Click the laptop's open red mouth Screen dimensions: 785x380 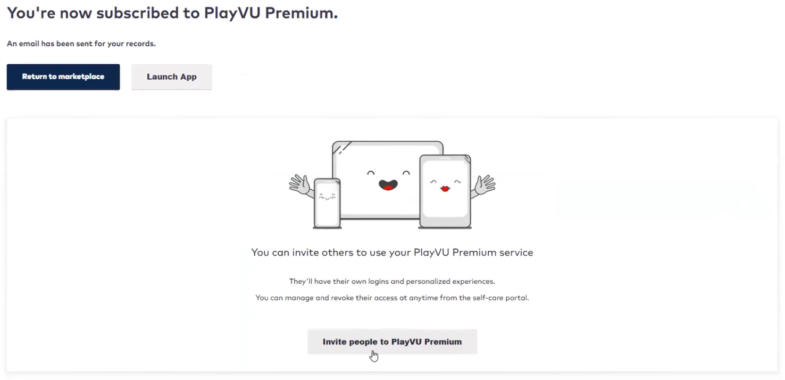[x=388, y=184]
